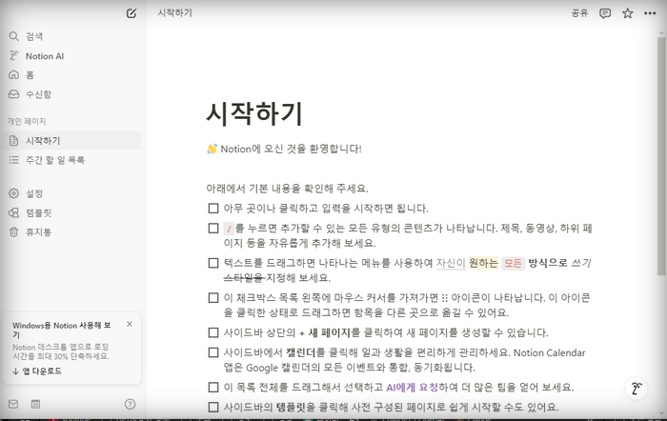Create a new page with compose icon
The height and width of the screenshot is (421, 667).
(x=131, y=13)
